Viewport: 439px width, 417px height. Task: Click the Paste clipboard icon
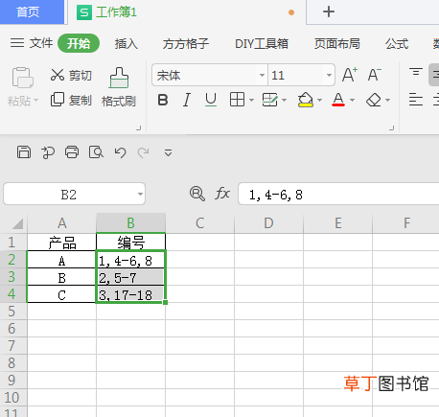22,77
